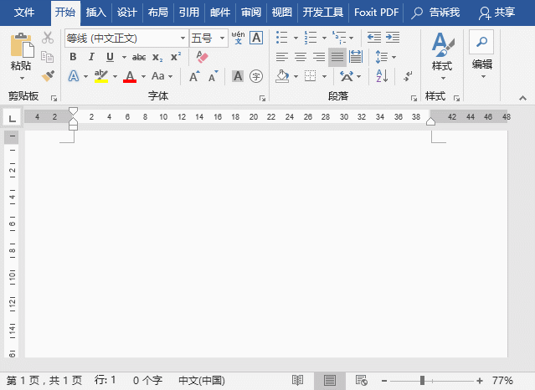Image resolution: width=535 pixels, height=390 pixels.
Task: Open the font name dropdown 等线
Action: point(183,38)
